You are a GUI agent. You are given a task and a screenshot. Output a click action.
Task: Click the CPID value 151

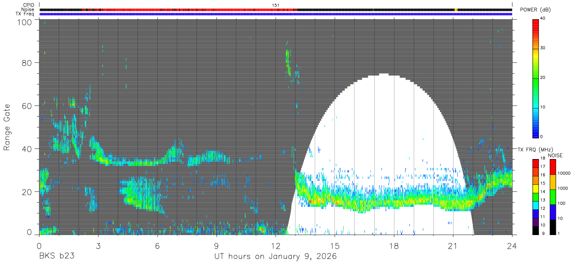[x=276, y=5]
